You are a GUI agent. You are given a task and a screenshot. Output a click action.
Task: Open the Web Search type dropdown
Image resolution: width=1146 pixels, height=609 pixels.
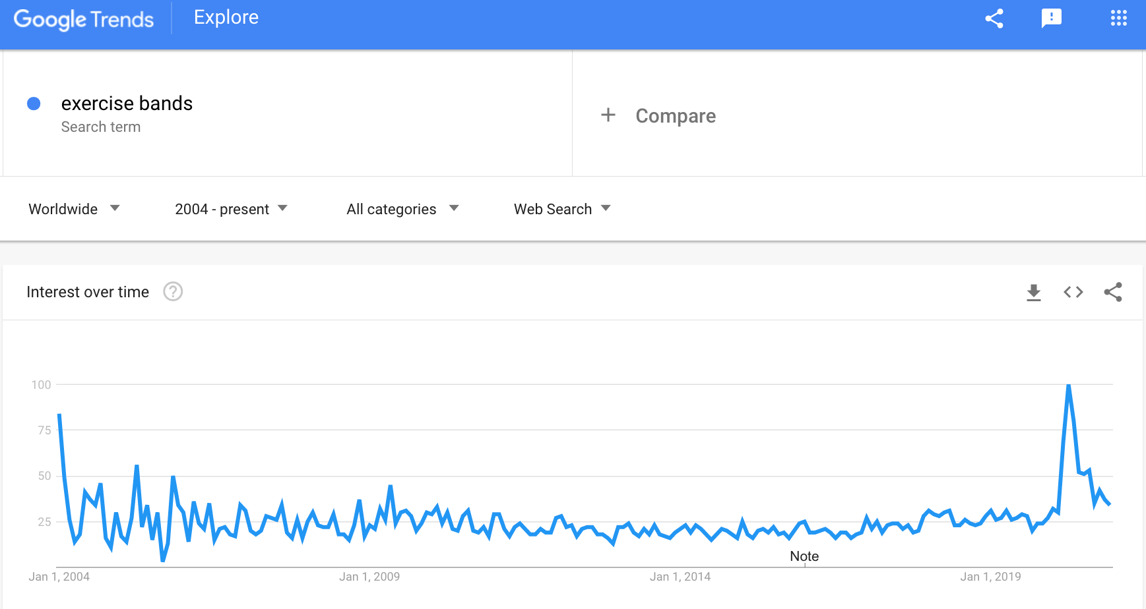point(562,209)
